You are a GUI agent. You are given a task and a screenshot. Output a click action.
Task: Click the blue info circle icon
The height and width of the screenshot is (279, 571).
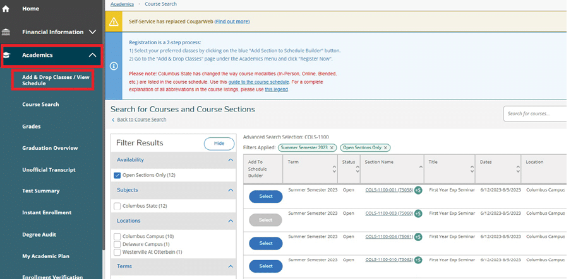click(x=113, y=66)
